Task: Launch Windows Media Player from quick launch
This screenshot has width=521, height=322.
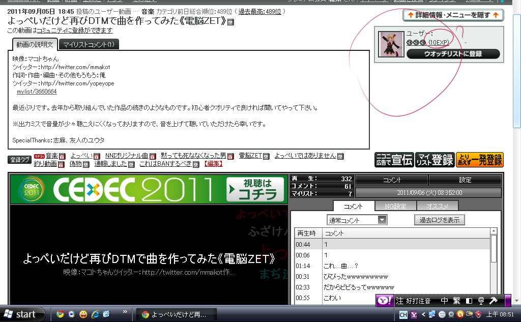Action: tap(71, 314)
